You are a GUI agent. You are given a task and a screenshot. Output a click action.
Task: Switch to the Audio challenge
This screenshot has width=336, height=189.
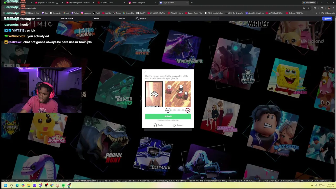(x=158, y=125)
